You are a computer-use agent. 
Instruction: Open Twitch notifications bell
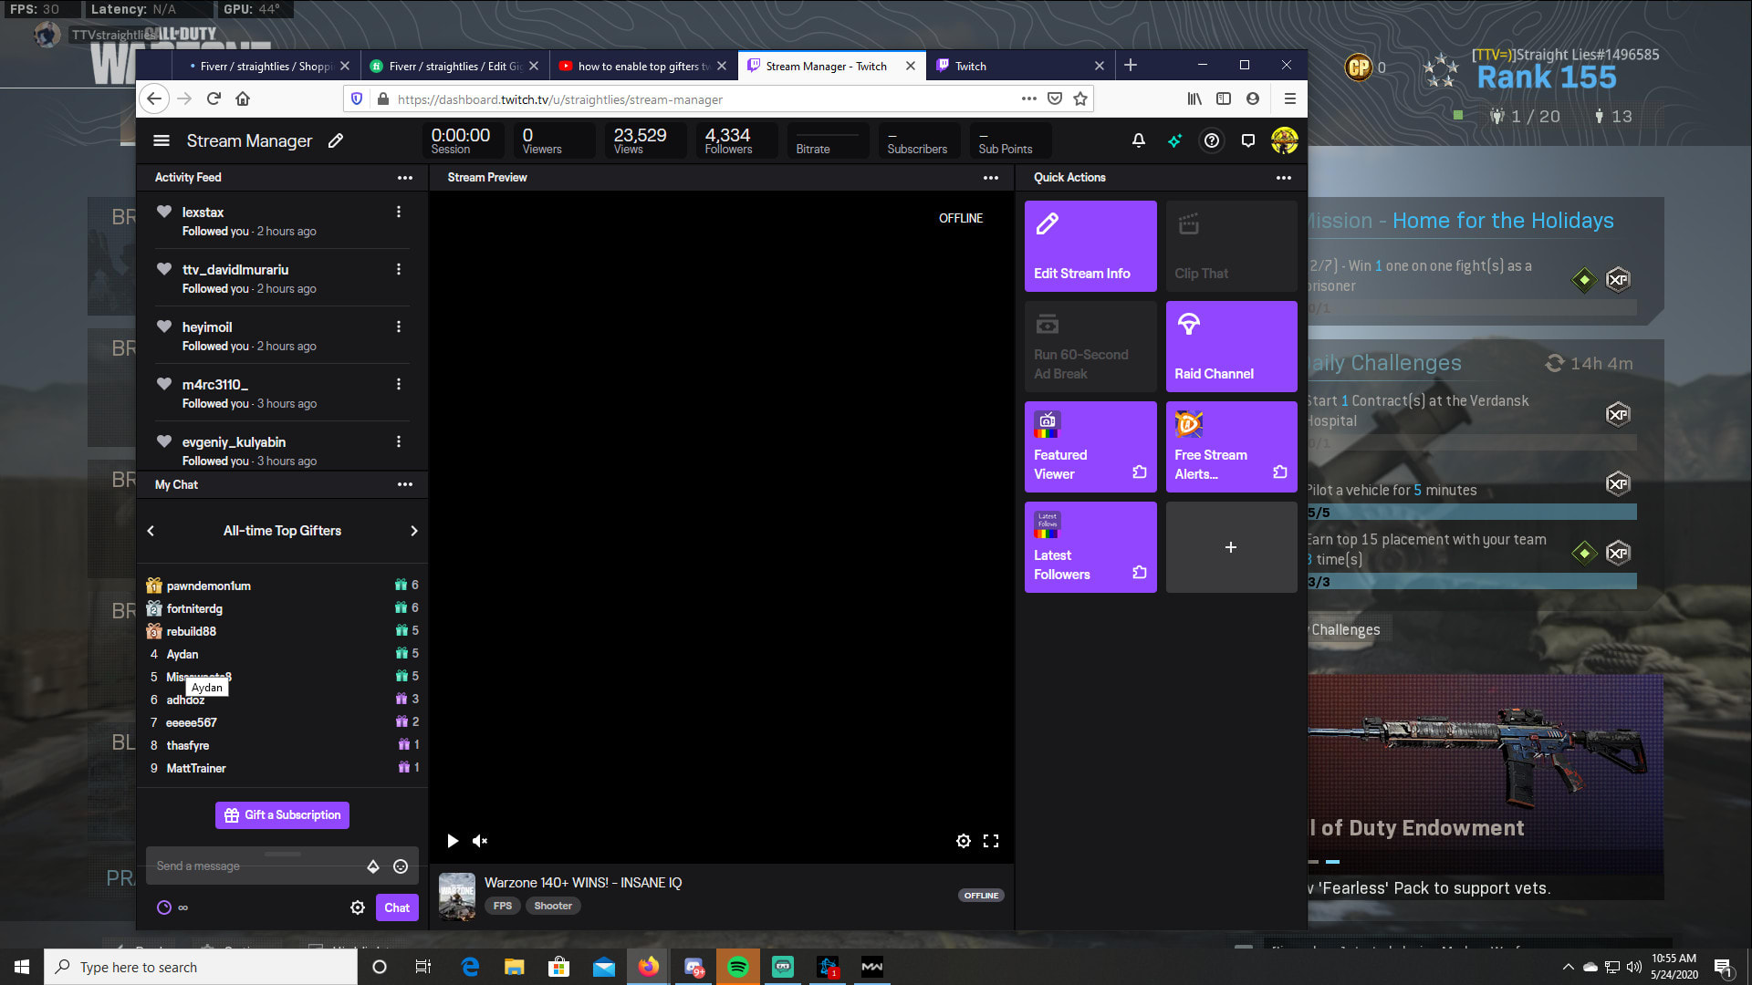[x=1138, y=140]
